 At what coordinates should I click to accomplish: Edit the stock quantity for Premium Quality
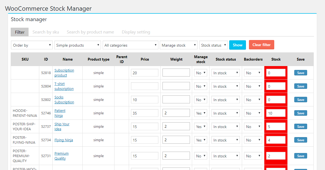[276, 156]
